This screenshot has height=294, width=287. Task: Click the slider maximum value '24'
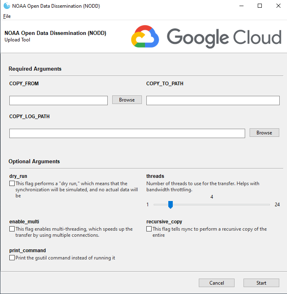pyautogui.click(x=277, y=205)
